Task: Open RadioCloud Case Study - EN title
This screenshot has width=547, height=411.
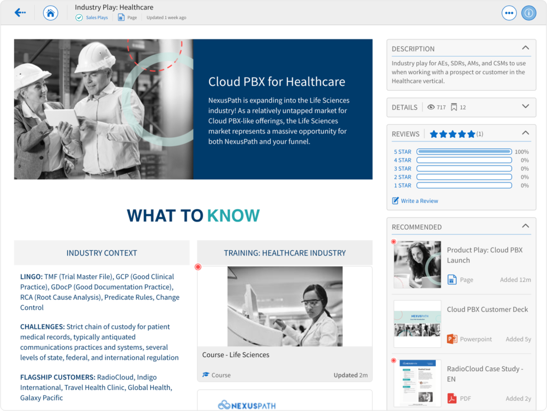Action: point(485,374)
